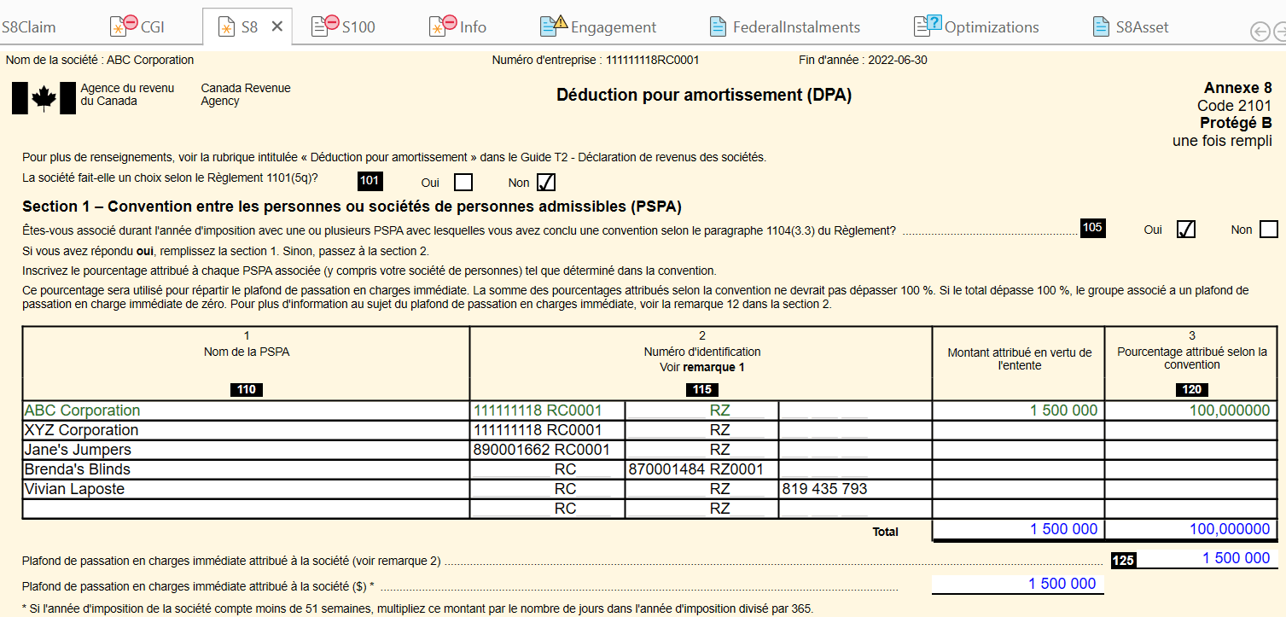Open the S8Asset tab
Viewport: 1286px width, 617px height.
tap(1130, 26)
